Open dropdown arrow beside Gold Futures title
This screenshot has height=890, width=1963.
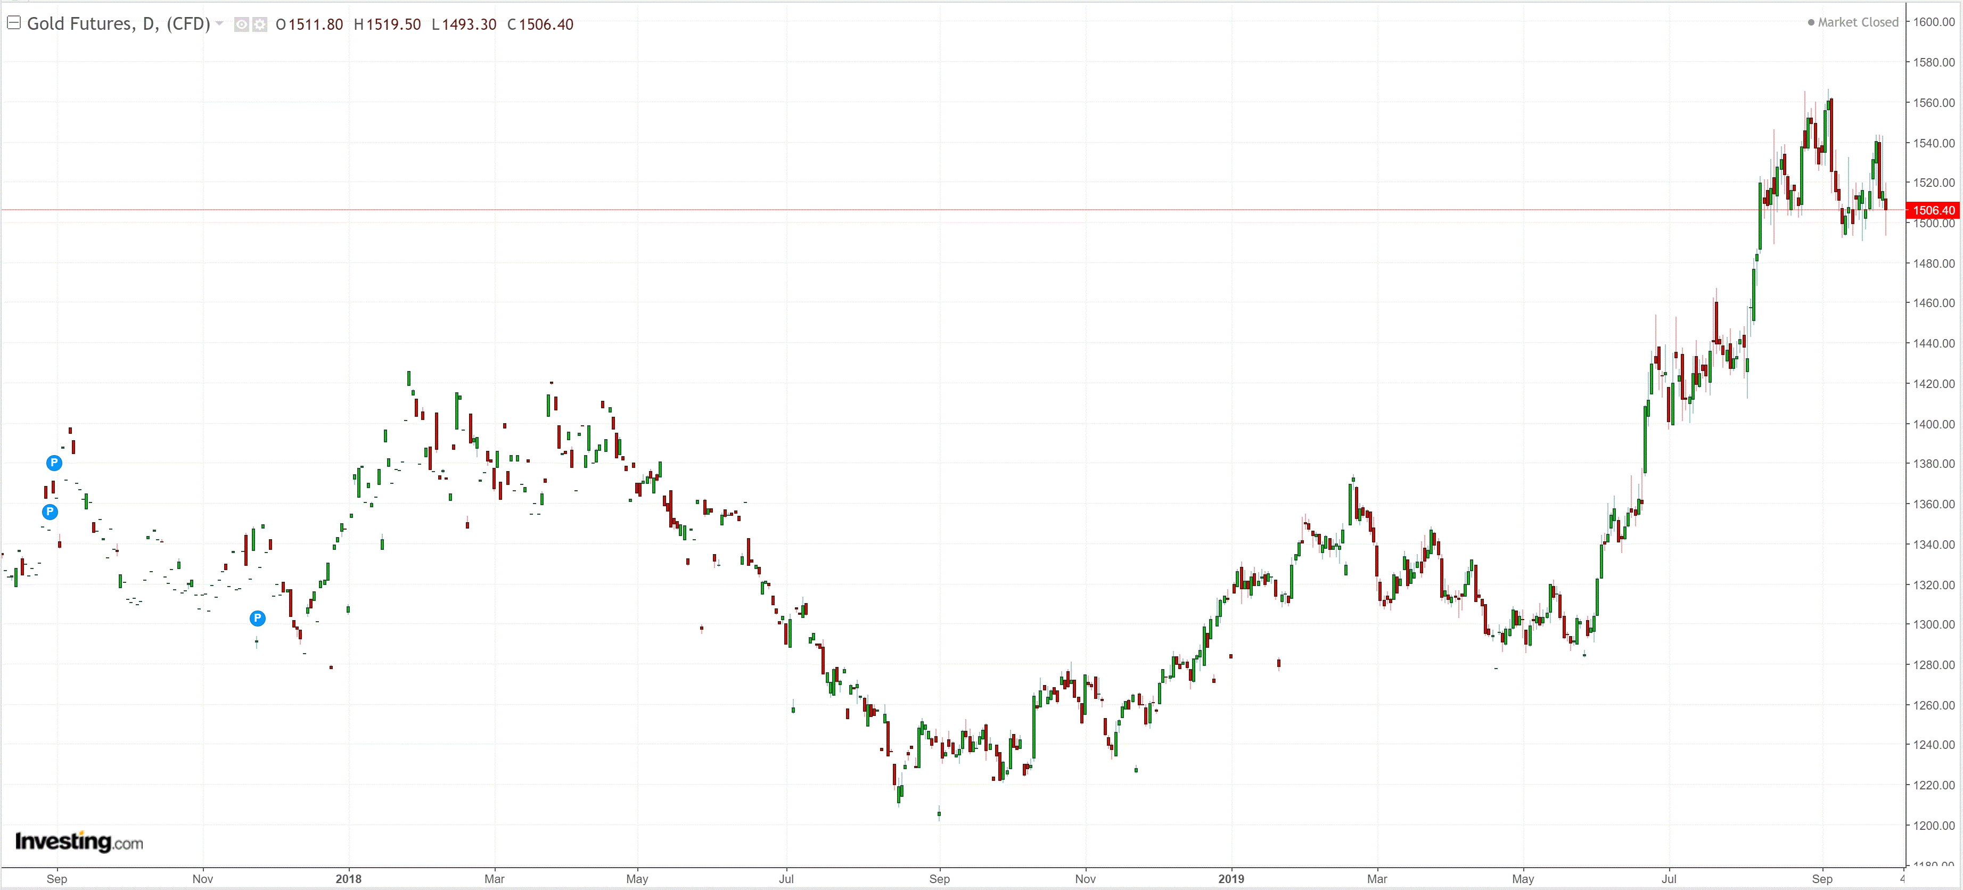click(x=219, y=23)
